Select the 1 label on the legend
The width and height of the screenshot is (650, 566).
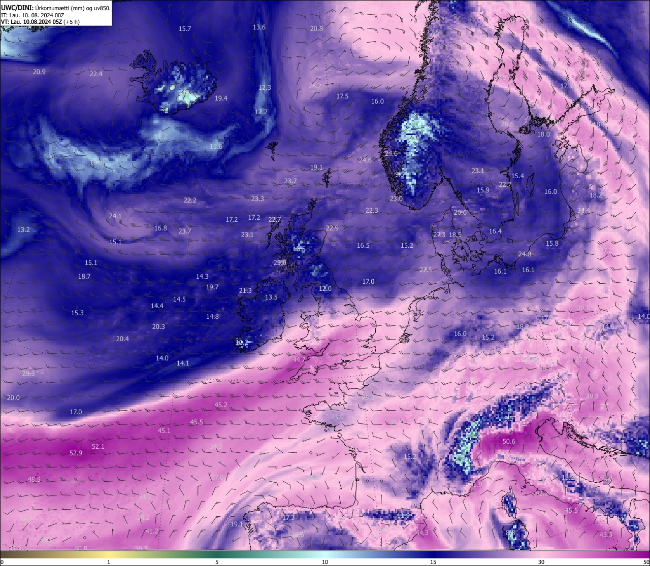click(x=109, y=562)
